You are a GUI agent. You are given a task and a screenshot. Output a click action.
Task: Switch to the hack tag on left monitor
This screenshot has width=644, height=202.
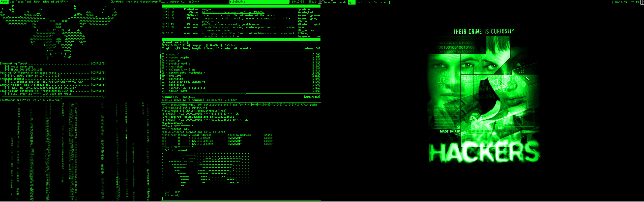coord(37,2)
